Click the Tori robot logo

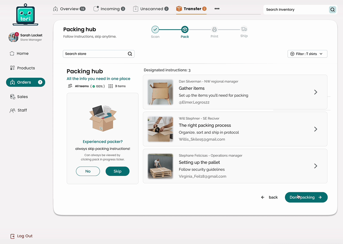pos(25,15)
